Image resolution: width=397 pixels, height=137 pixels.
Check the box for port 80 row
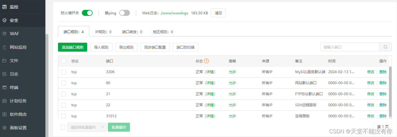(64, 83)
